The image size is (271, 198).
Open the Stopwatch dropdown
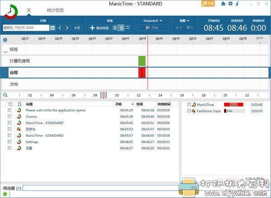click(x=153, y=21)
